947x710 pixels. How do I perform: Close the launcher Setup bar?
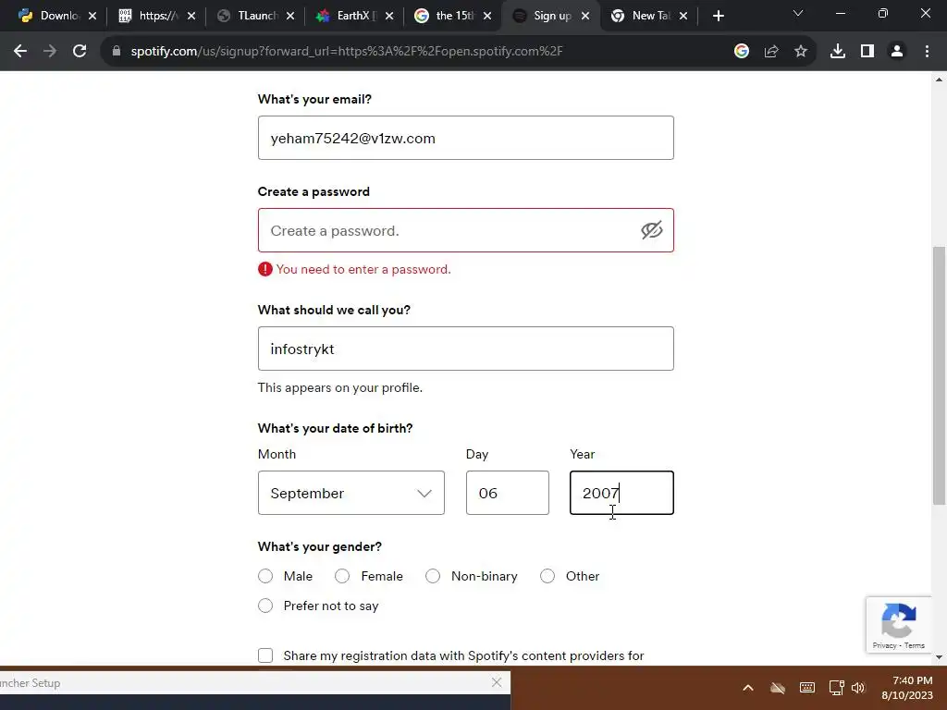click(497, 682)
